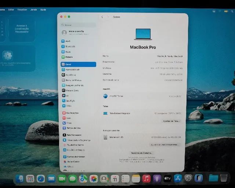The image size is (235, 188).
Task: Open Calendar from the Dock
Action: [x=115, y=179]
